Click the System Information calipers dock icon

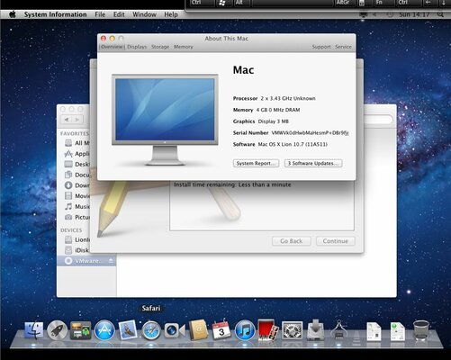pos(339,330)
